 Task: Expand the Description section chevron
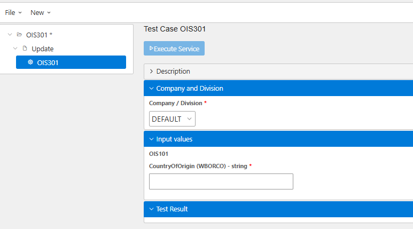point(151,72)
